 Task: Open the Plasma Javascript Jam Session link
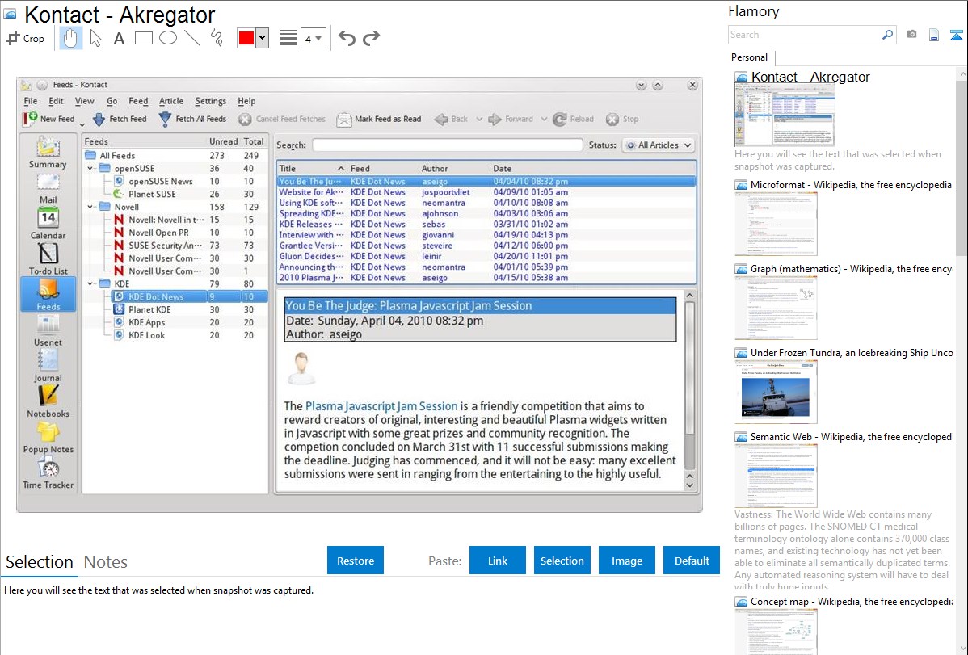tap(381, 406)
